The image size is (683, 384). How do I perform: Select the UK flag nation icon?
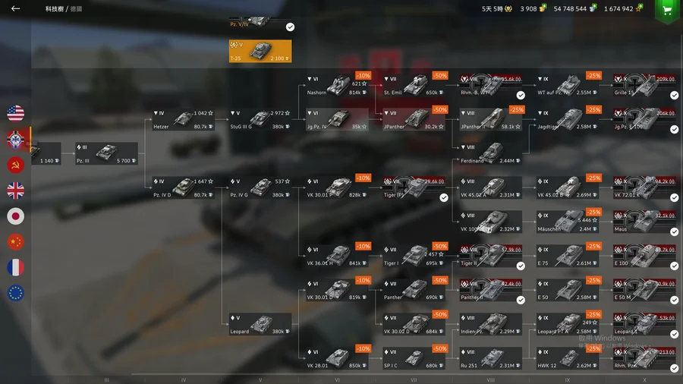point(16,190)
